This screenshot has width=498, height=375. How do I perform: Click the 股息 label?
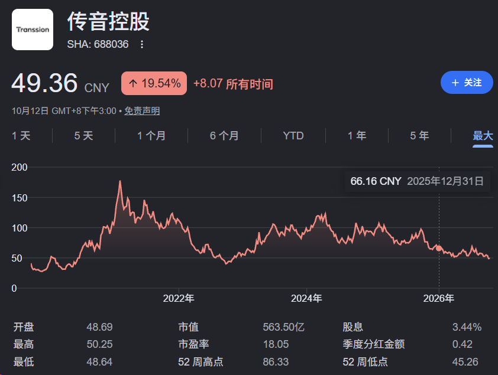(353, 327)
